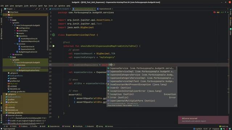Click the errors count indicator in editor
This screenshot has height=130, width=232.
(x=215, y=12)
